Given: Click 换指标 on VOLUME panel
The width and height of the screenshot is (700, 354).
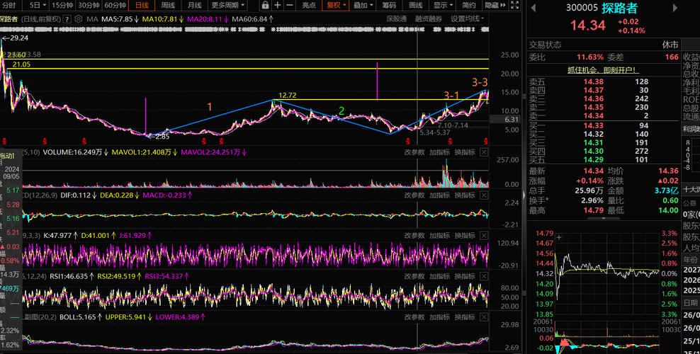Looking at the screenshot, I should coord(464,152).
